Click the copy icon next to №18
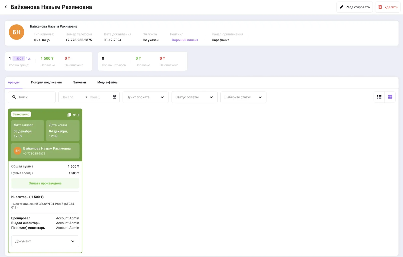This screenshot has height=257, width=403. (69, 115)
